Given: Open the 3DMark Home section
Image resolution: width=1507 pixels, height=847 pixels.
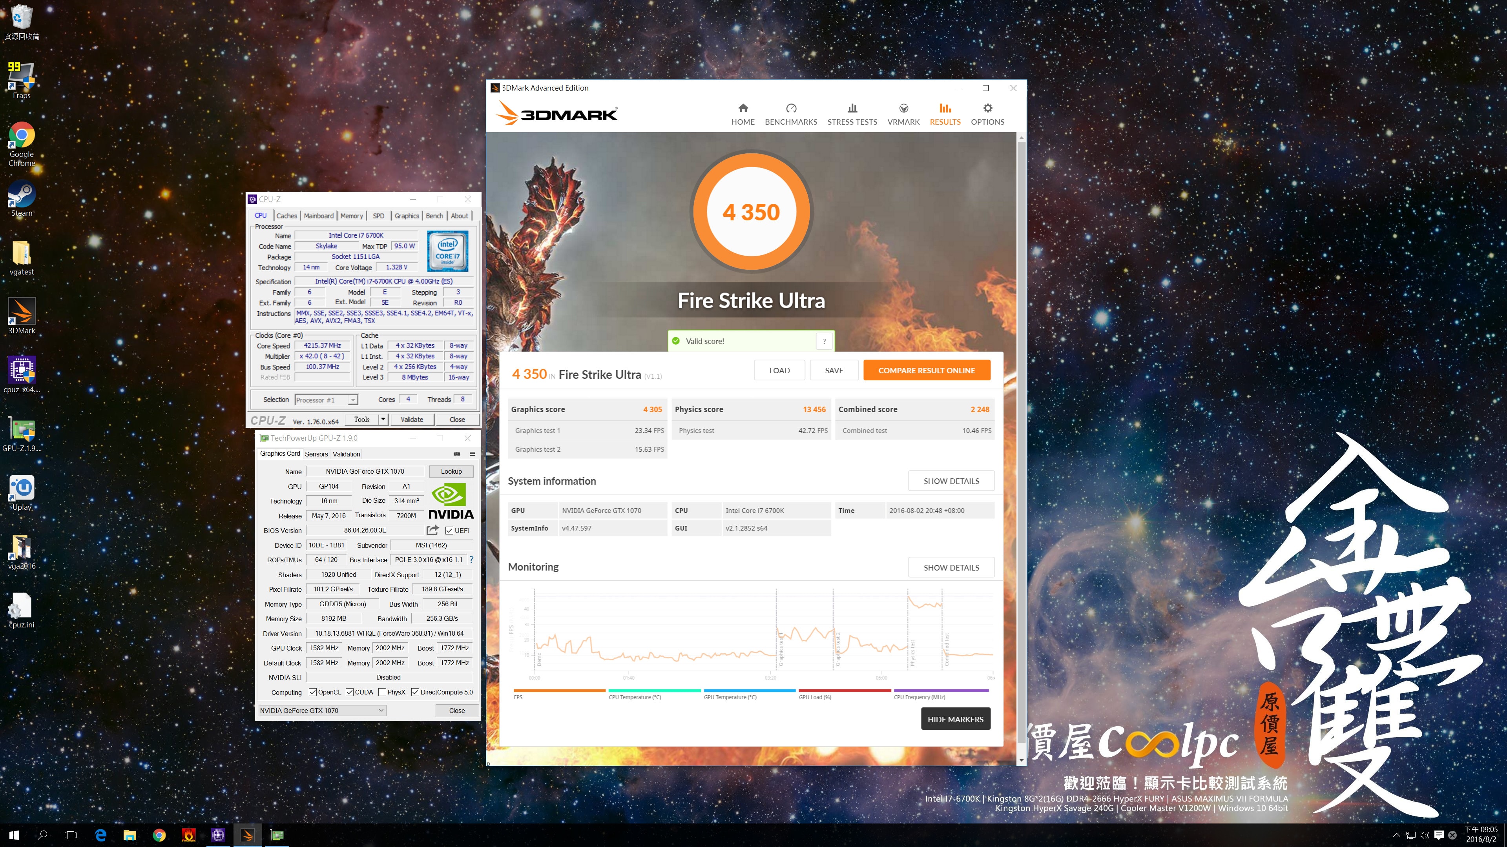Looking at the screenshot, I should (743, 114).
